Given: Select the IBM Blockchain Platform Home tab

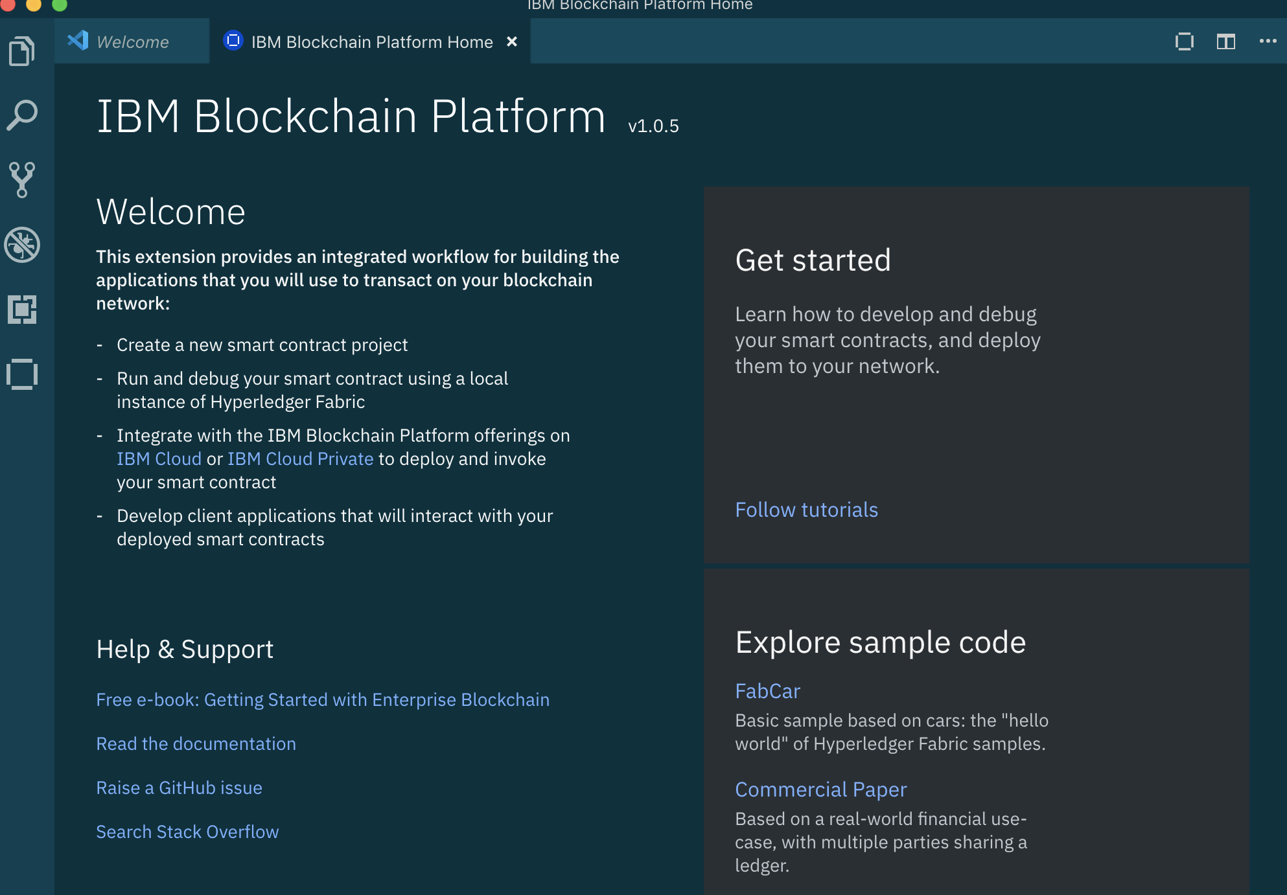Looking at the screenshot, I should click(371, 42).
